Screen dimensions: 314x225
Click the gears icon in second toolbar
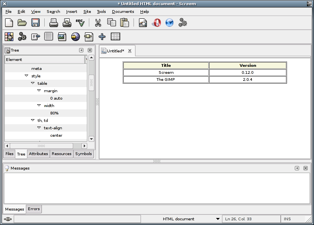(22, 37)
